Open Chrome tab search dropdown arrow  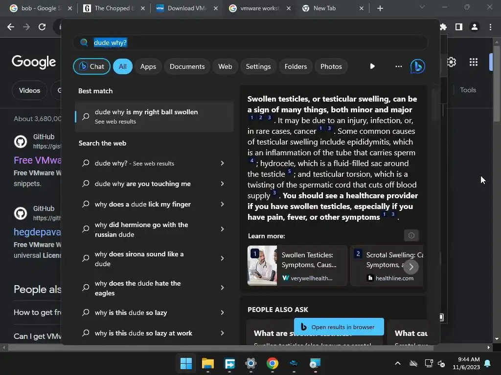coord(422,7)
